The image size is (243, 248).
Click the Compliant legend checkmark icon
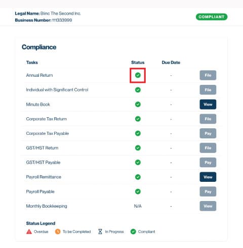pos(133,232)
